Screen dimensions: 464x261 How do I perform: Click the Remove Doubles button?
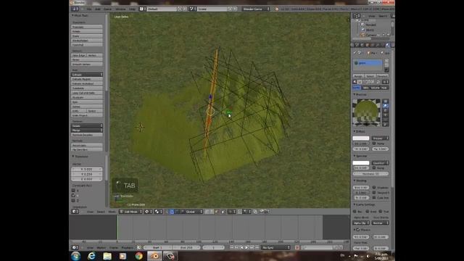(87, 135)
